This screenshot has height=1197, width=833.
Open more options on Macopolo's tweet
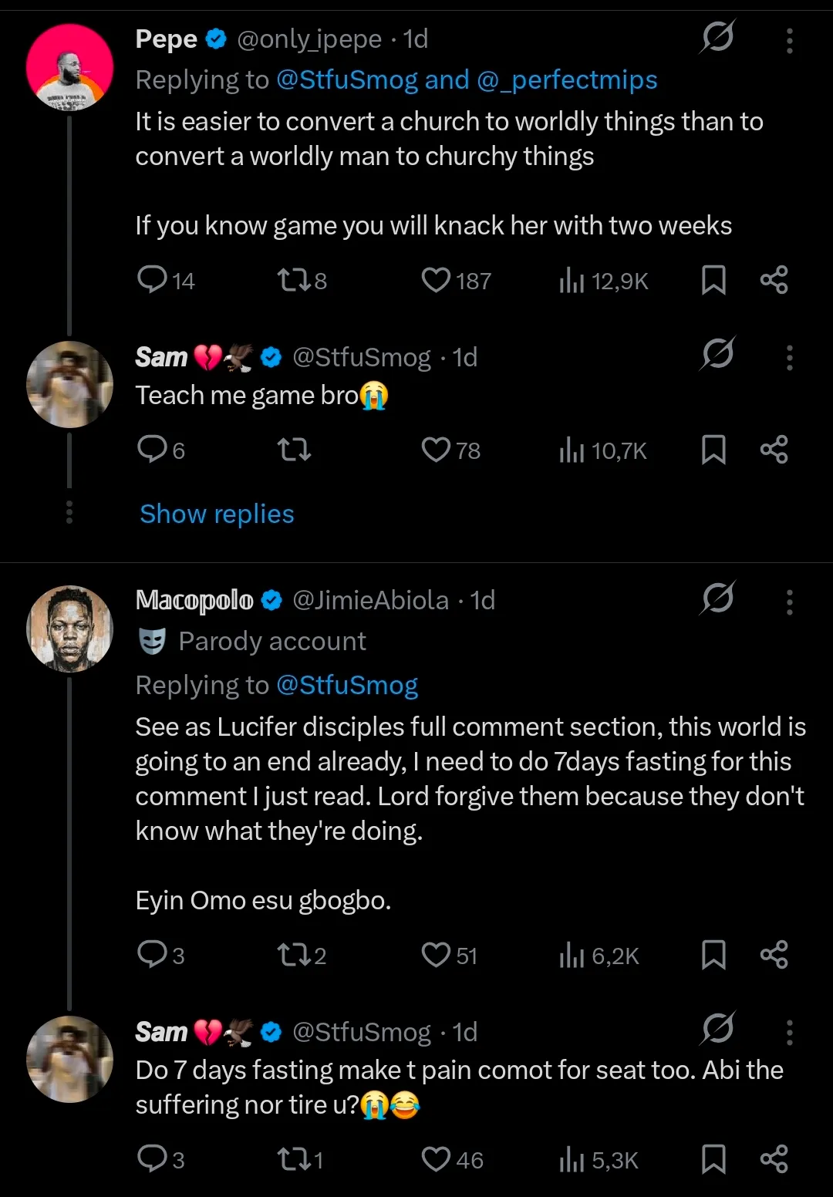coord(789,602)
